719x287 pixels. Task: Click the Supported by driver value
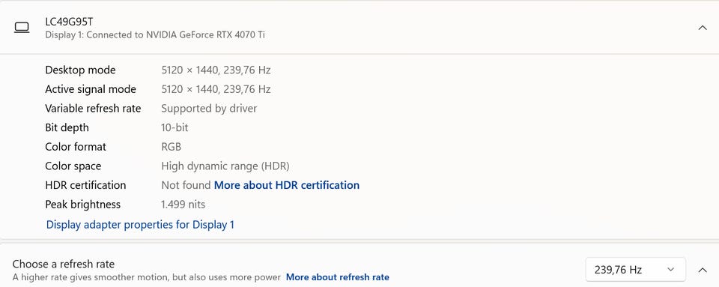tap(209, 108)
